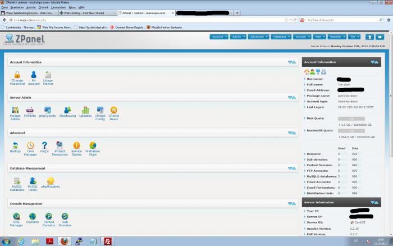Expand the Account dropdown in top navigation
Viewport: 393px width, 246px height.
[x=219, y=37]
